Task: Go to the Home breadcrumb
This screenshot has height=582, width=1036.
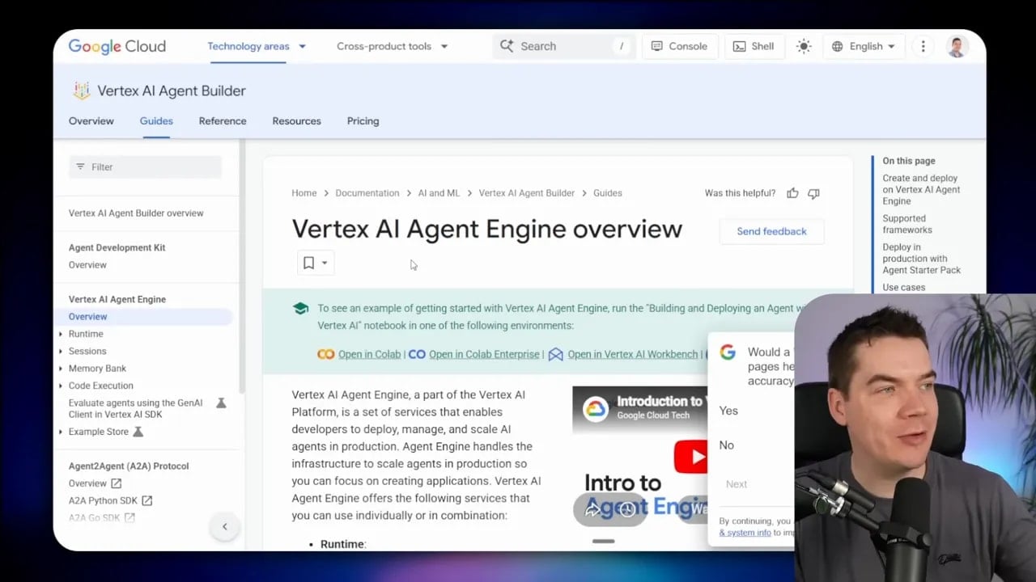Action: click(304, 193)
